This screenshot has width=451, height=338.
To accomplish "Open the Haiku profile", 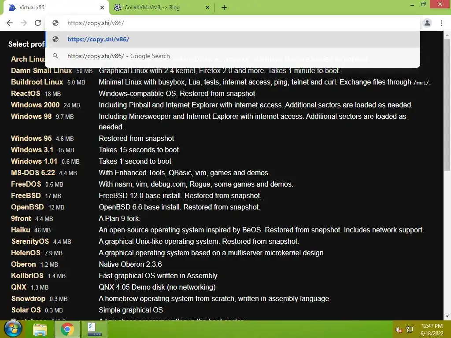I will coord(20,230).
